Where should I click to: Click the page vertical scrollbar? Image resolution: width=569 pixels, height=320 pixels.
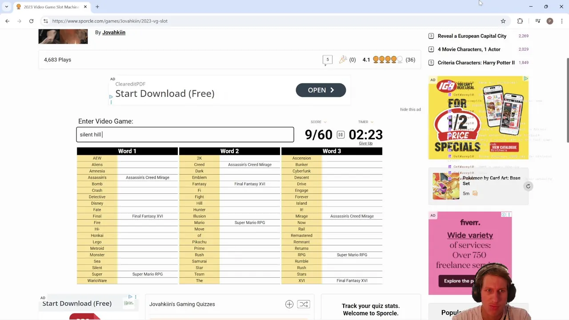pos(567,100)
